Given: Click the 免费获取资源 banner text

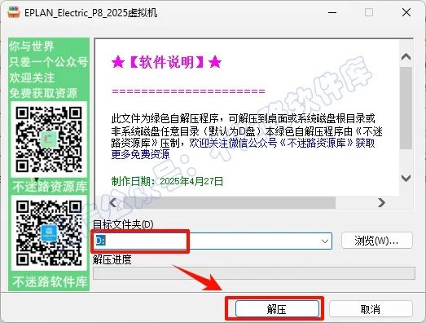Looking at the screenshot, I should point(43,93).
